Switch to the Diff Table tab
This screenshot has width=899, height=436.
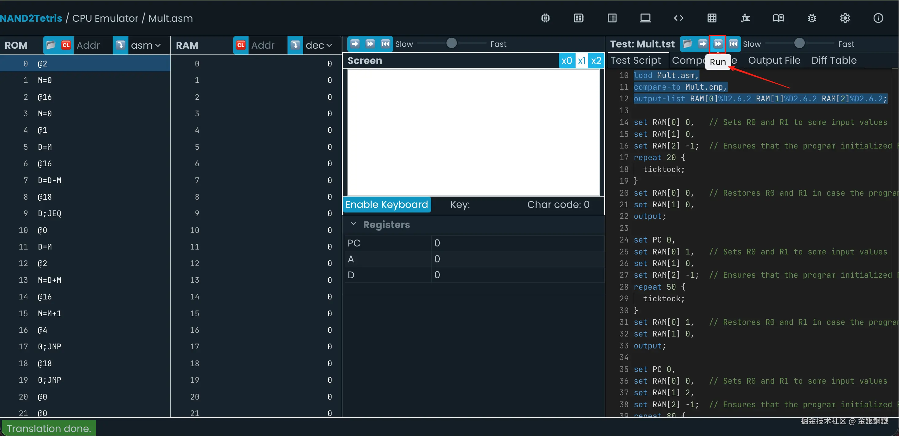coord(834,60)
